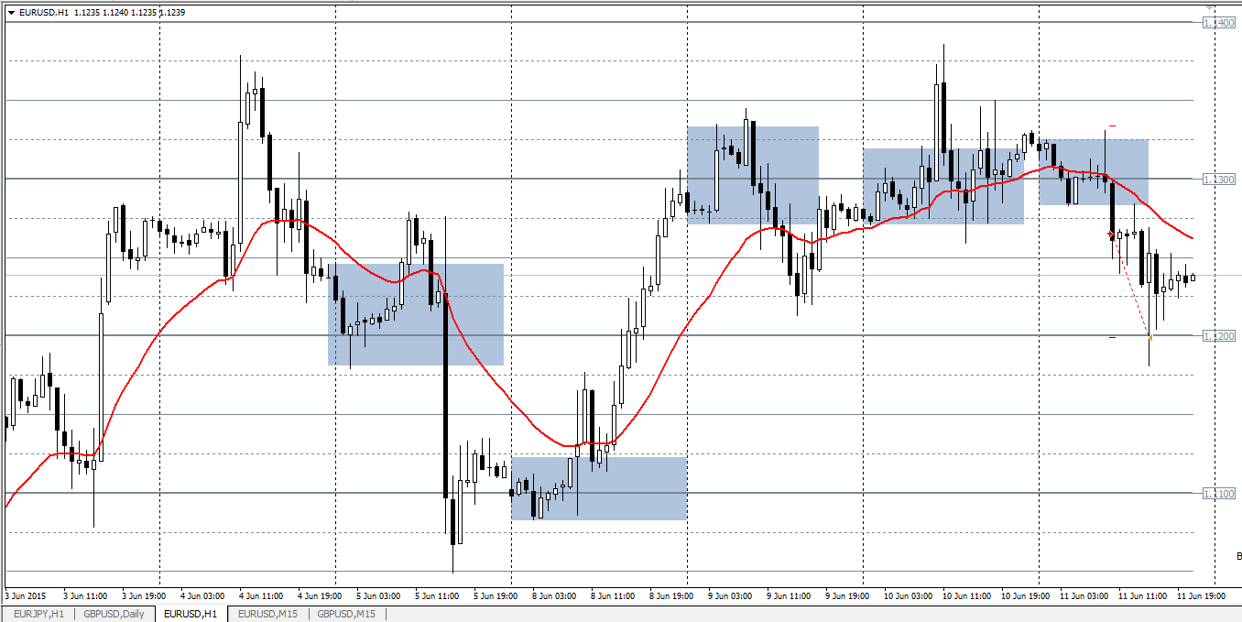Screen dimensions: 1242x622
Task: Click the 1.1200 price scale label
Action: (x=1218, y=336)
